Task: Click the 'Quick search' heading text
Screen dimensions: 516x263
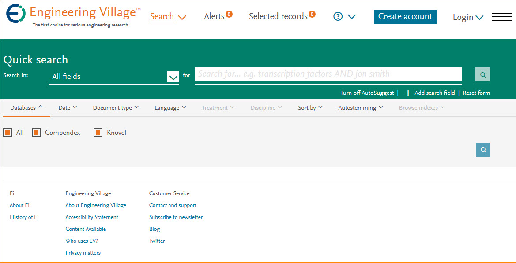Action: tap(36, 60)
